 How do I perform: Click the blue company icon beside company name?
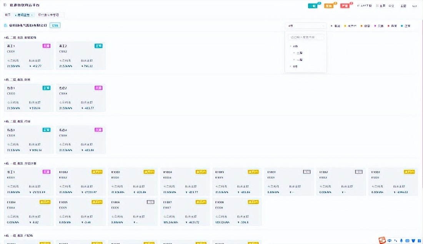click(x=5, y=26)
